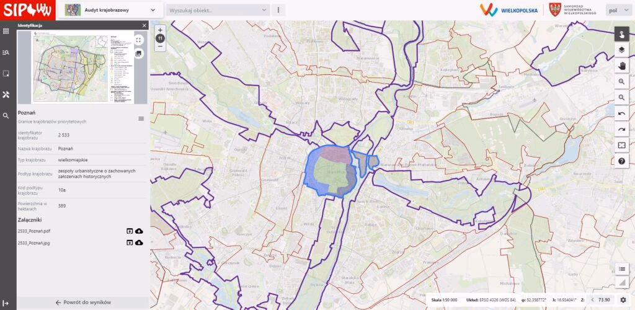The height and width of the screenshot is (310, 635).
Task: Open the help question mark
Action: [x=621, y=161]
